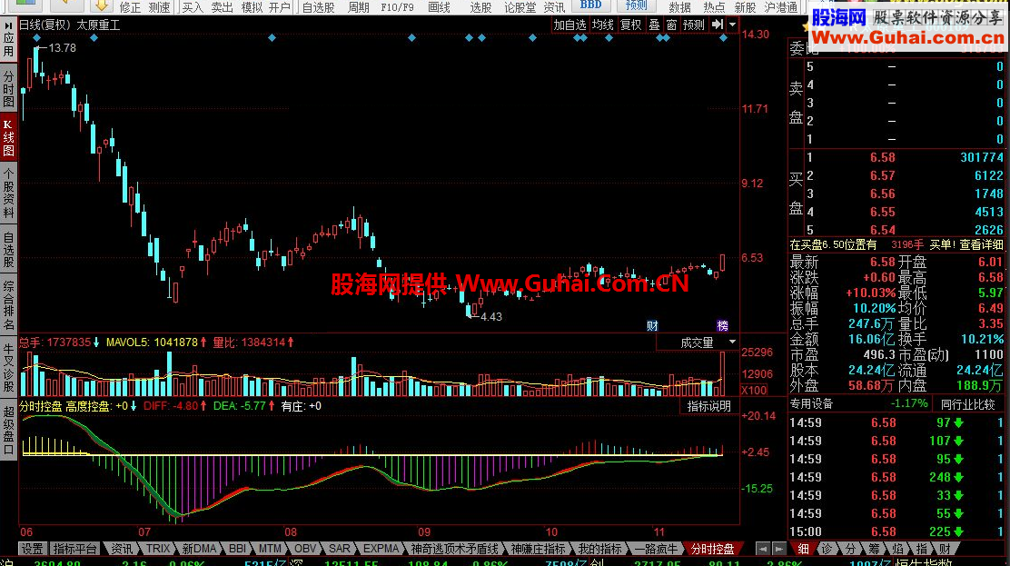Screen dimensions: 1010x566
Task: Switch to the EXPMA indicator tab
Action: click(381, 549)
